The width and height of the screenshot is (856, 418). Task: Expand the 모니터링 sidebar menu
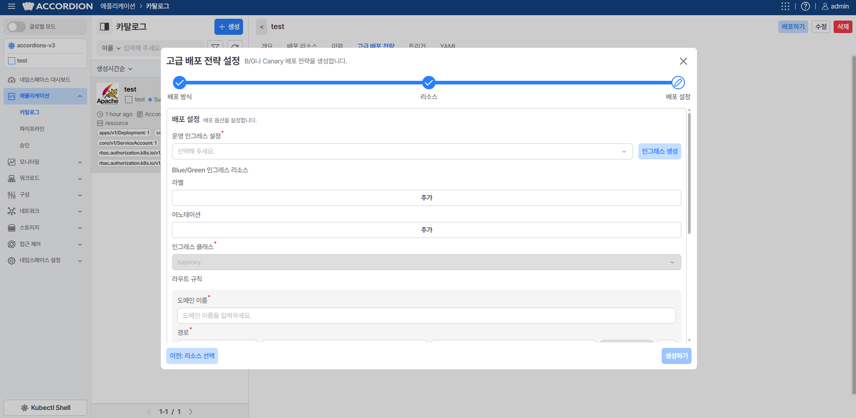pos(45,162)
